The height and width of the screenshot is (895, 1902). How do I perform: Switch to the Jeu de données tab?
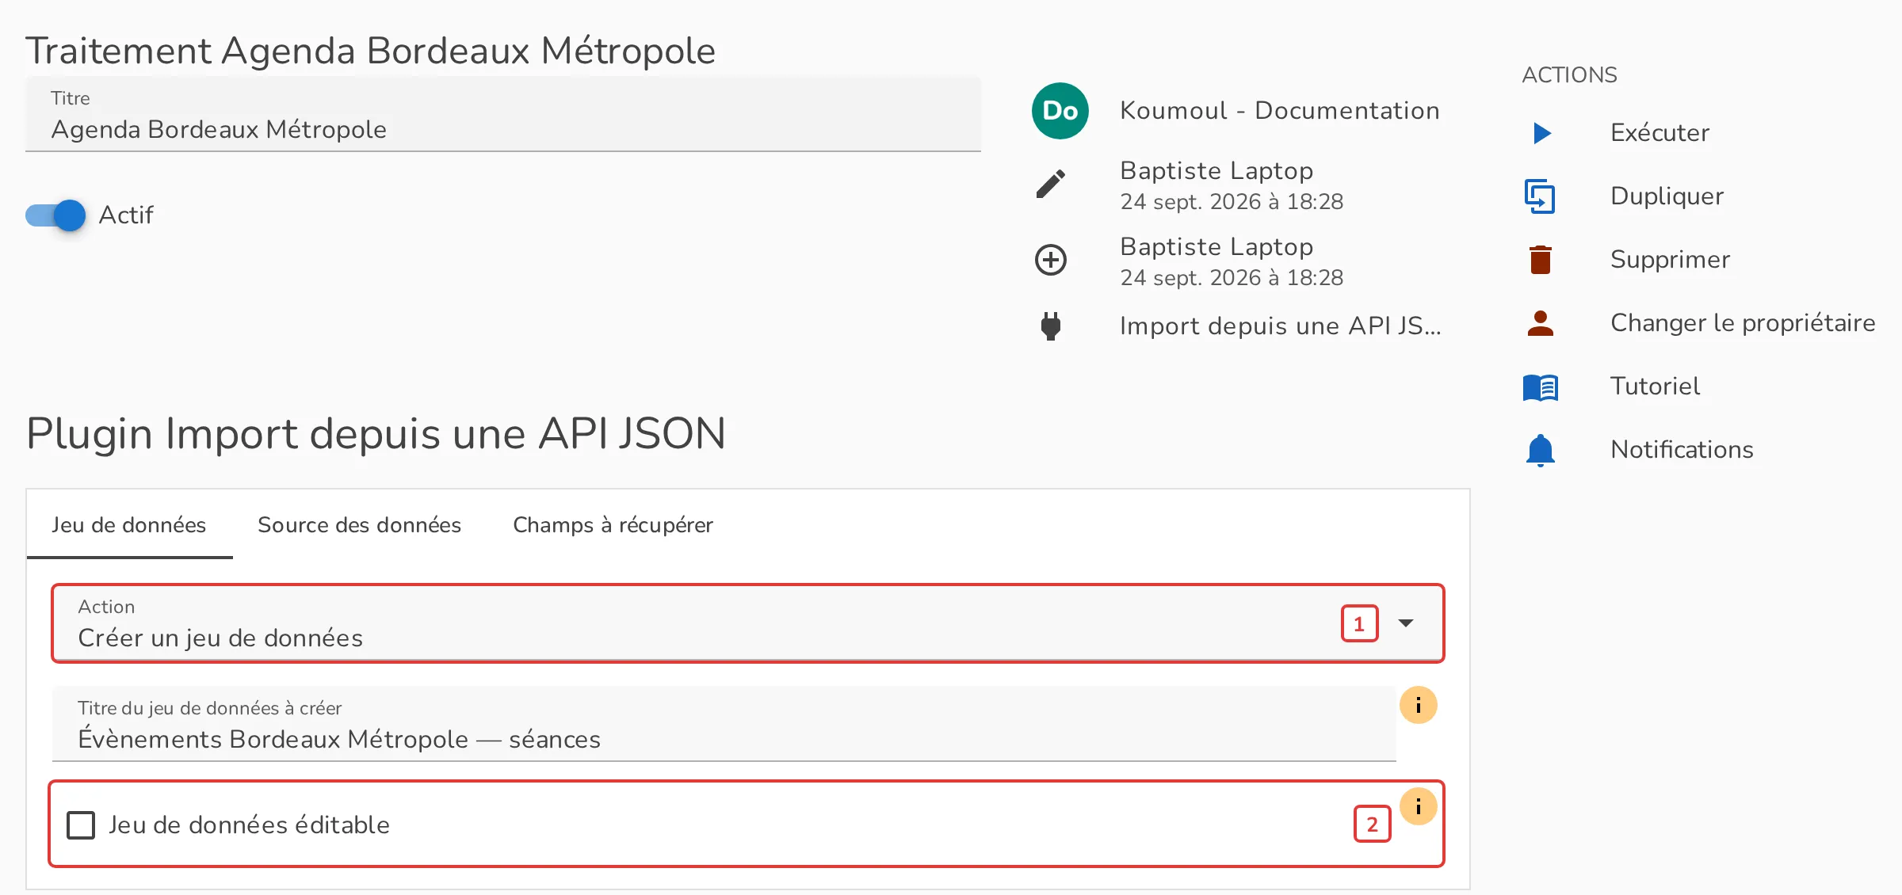[x=129, y=525]
